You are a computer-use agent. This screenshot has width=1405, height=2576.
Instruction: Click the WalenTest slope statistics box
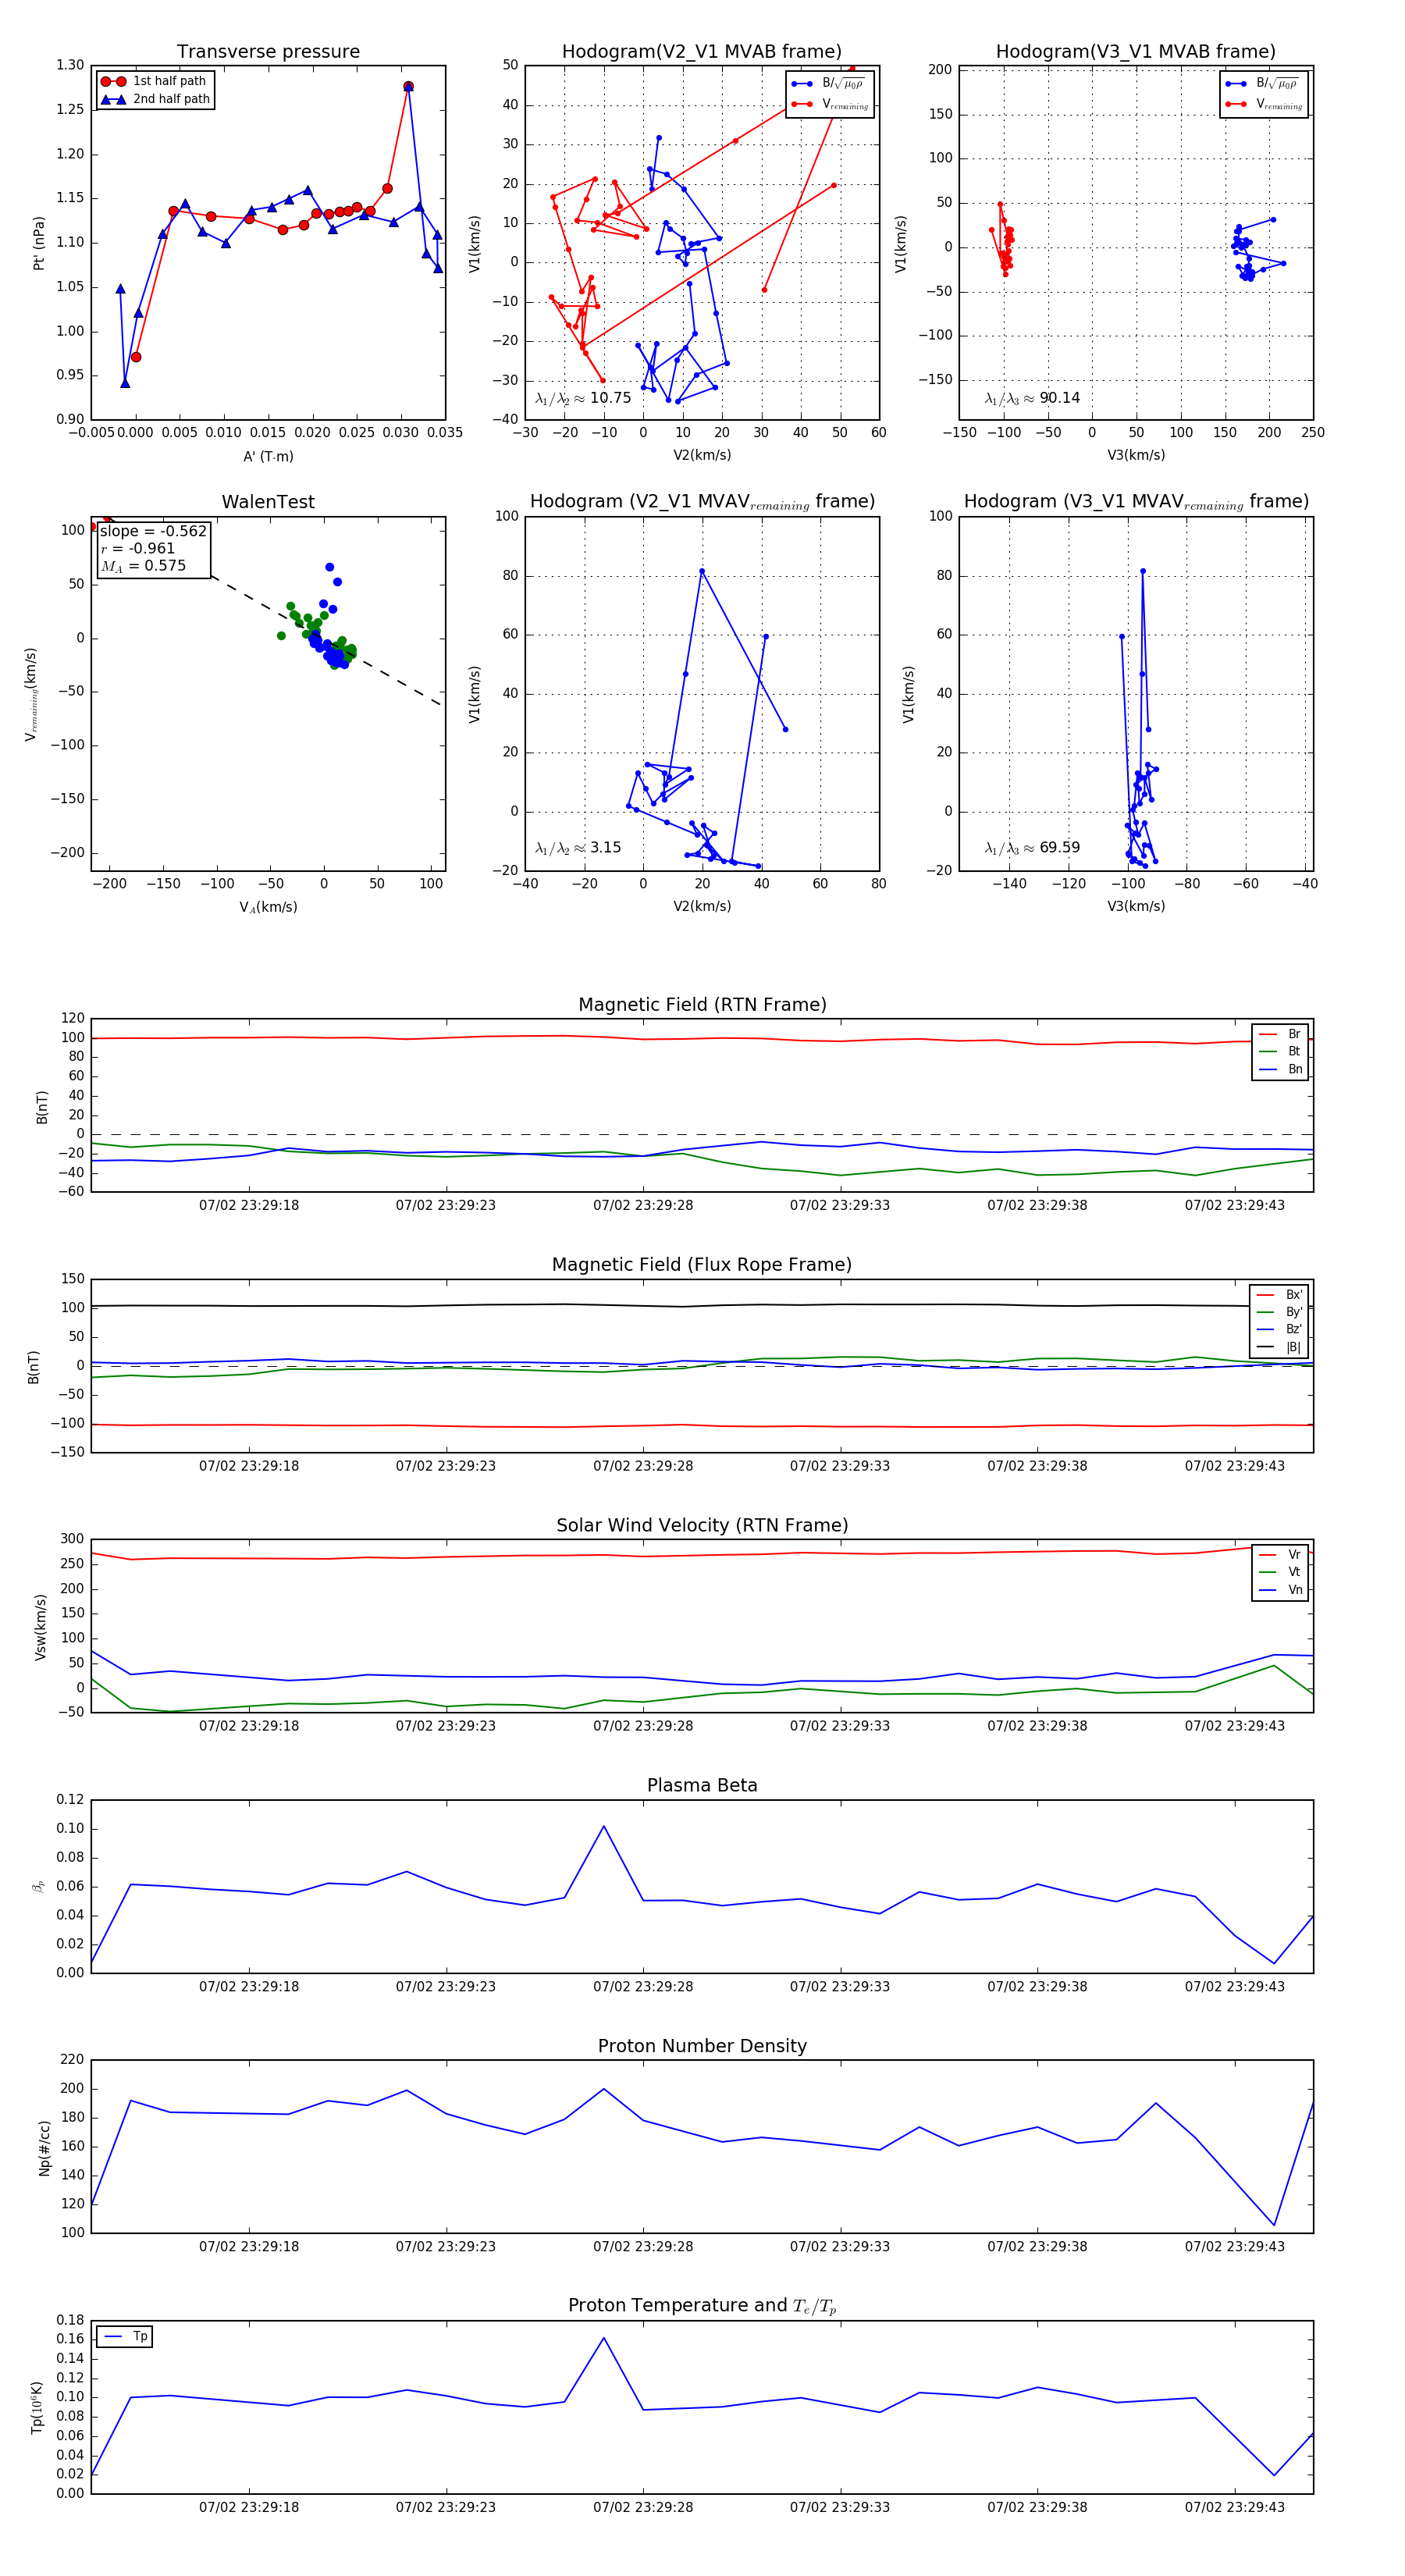click(153, 548)
